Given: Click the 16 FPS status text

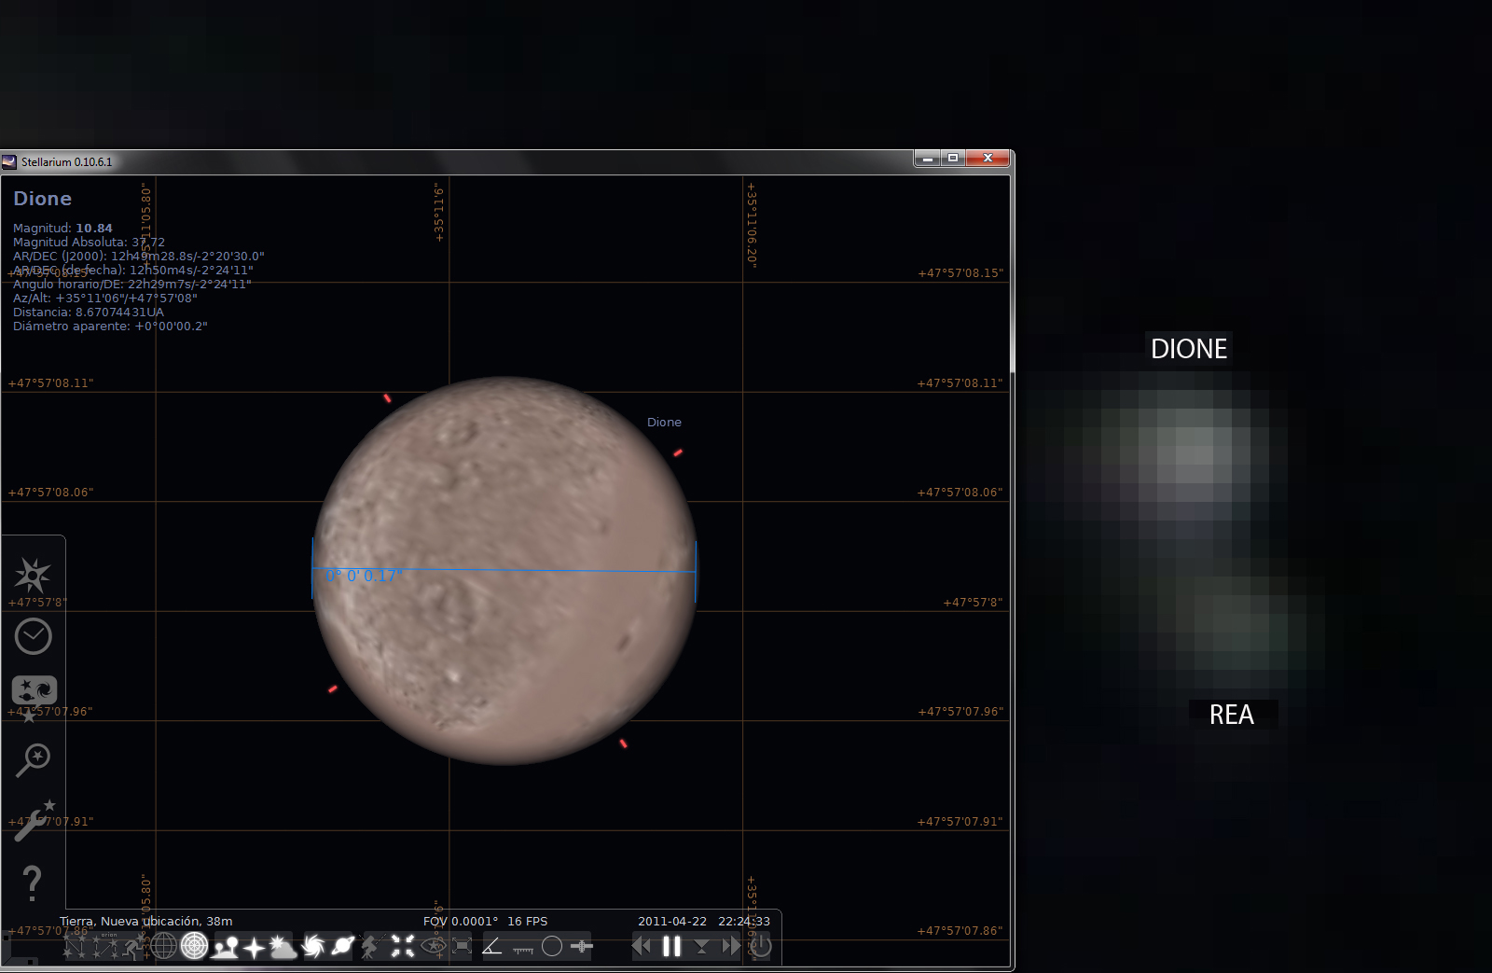Looking at the screenshot, I should [528, 921].
